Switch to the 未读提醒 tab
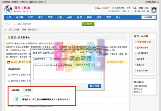 (x=15, y=90)
